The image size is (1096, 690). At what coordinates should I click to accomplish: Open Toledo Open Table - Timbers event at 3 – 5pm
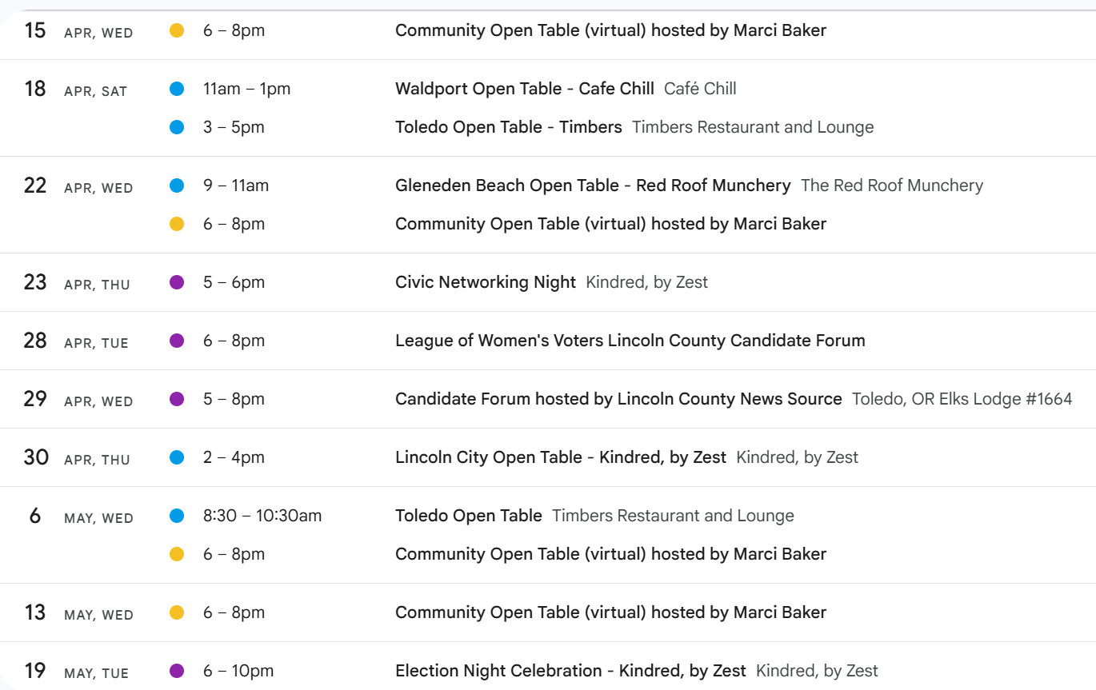(x=508, y=127)
